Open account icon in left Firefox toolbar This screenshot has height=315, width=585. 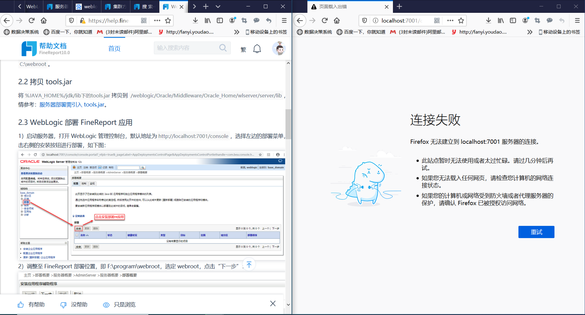click(232, 20)
